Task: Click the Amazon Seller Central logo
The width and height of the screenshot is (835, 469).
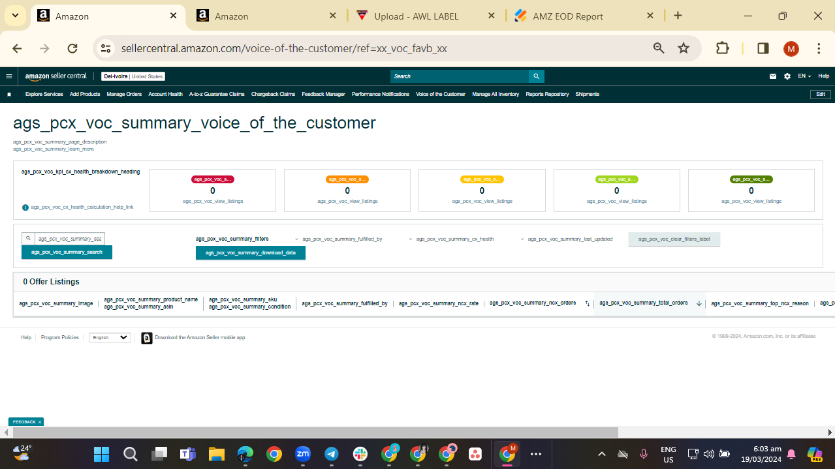Action: pos(56,76)
